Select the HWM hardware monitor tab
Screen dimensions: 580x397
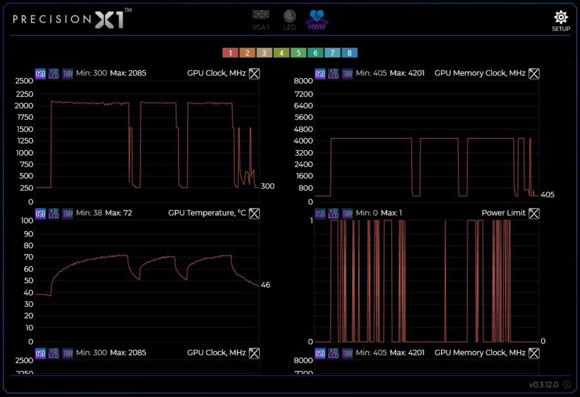[317, 20]
